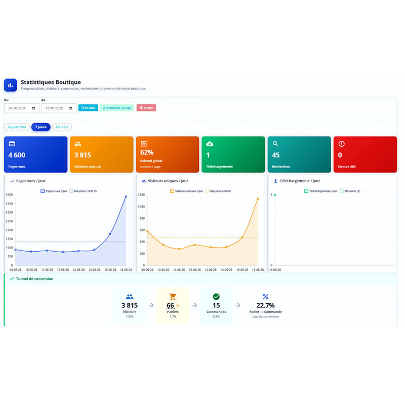Click the 15 Commandes value
The height and width of the screenshot is (405, 405).
click(x=216, y=306)
